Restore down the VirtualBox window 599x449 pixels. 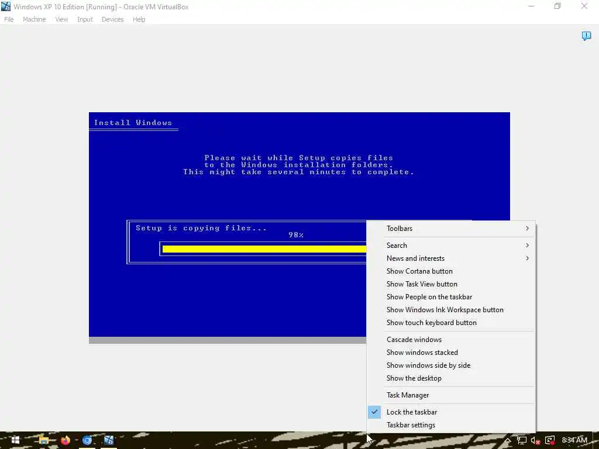557,6
